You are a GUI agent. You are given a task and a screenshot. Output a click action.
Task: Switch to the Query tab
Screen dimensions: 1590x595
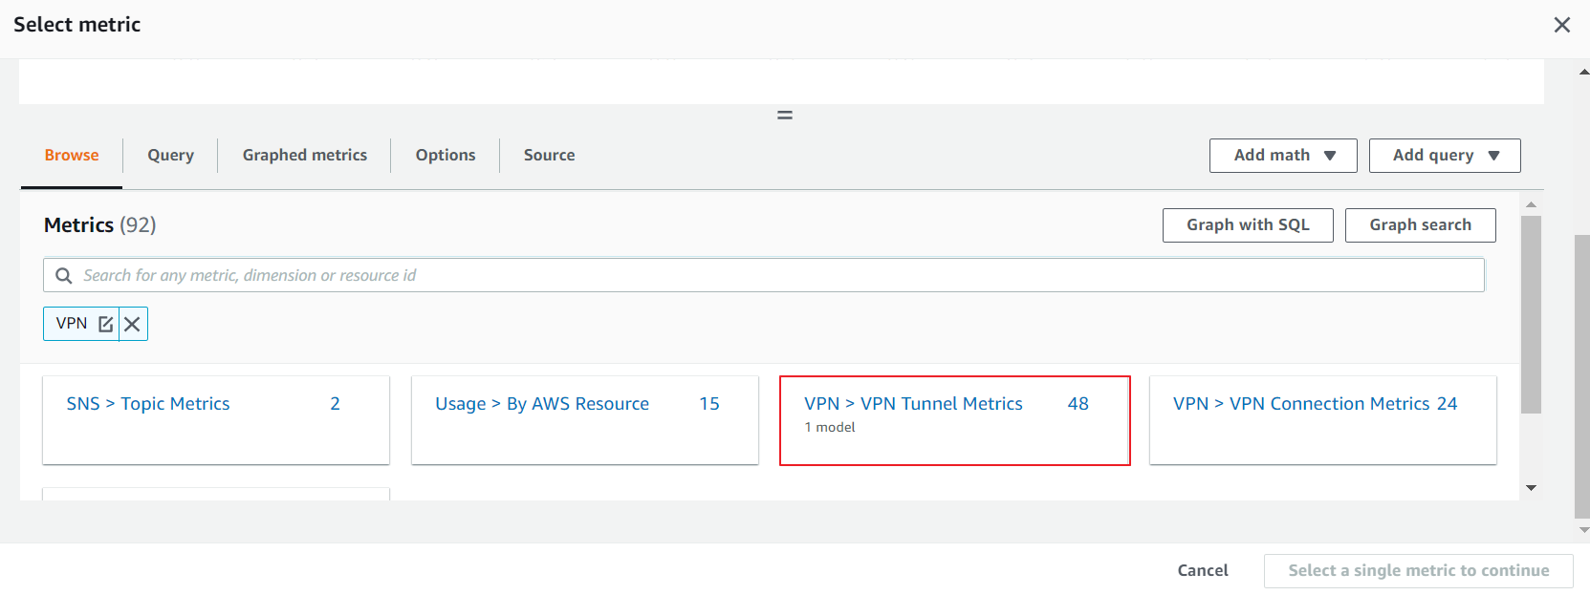click(170, 155)
